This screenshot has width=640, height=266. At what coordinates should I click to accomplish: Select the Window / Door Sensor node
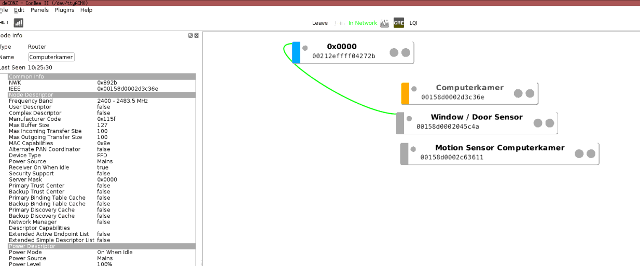pyautogui.click(x=477, y=123)
